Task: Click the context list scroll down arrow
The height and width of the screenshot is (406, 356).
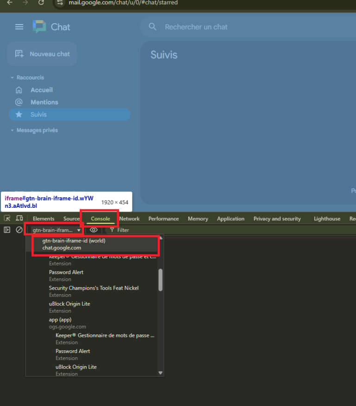Action: coord(160,373)
